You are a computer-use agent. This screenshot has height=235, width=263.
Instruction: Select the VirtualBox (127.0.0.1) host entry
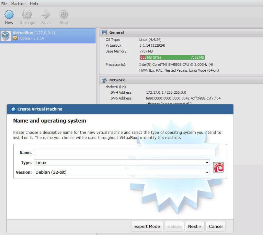coord(48,36)
